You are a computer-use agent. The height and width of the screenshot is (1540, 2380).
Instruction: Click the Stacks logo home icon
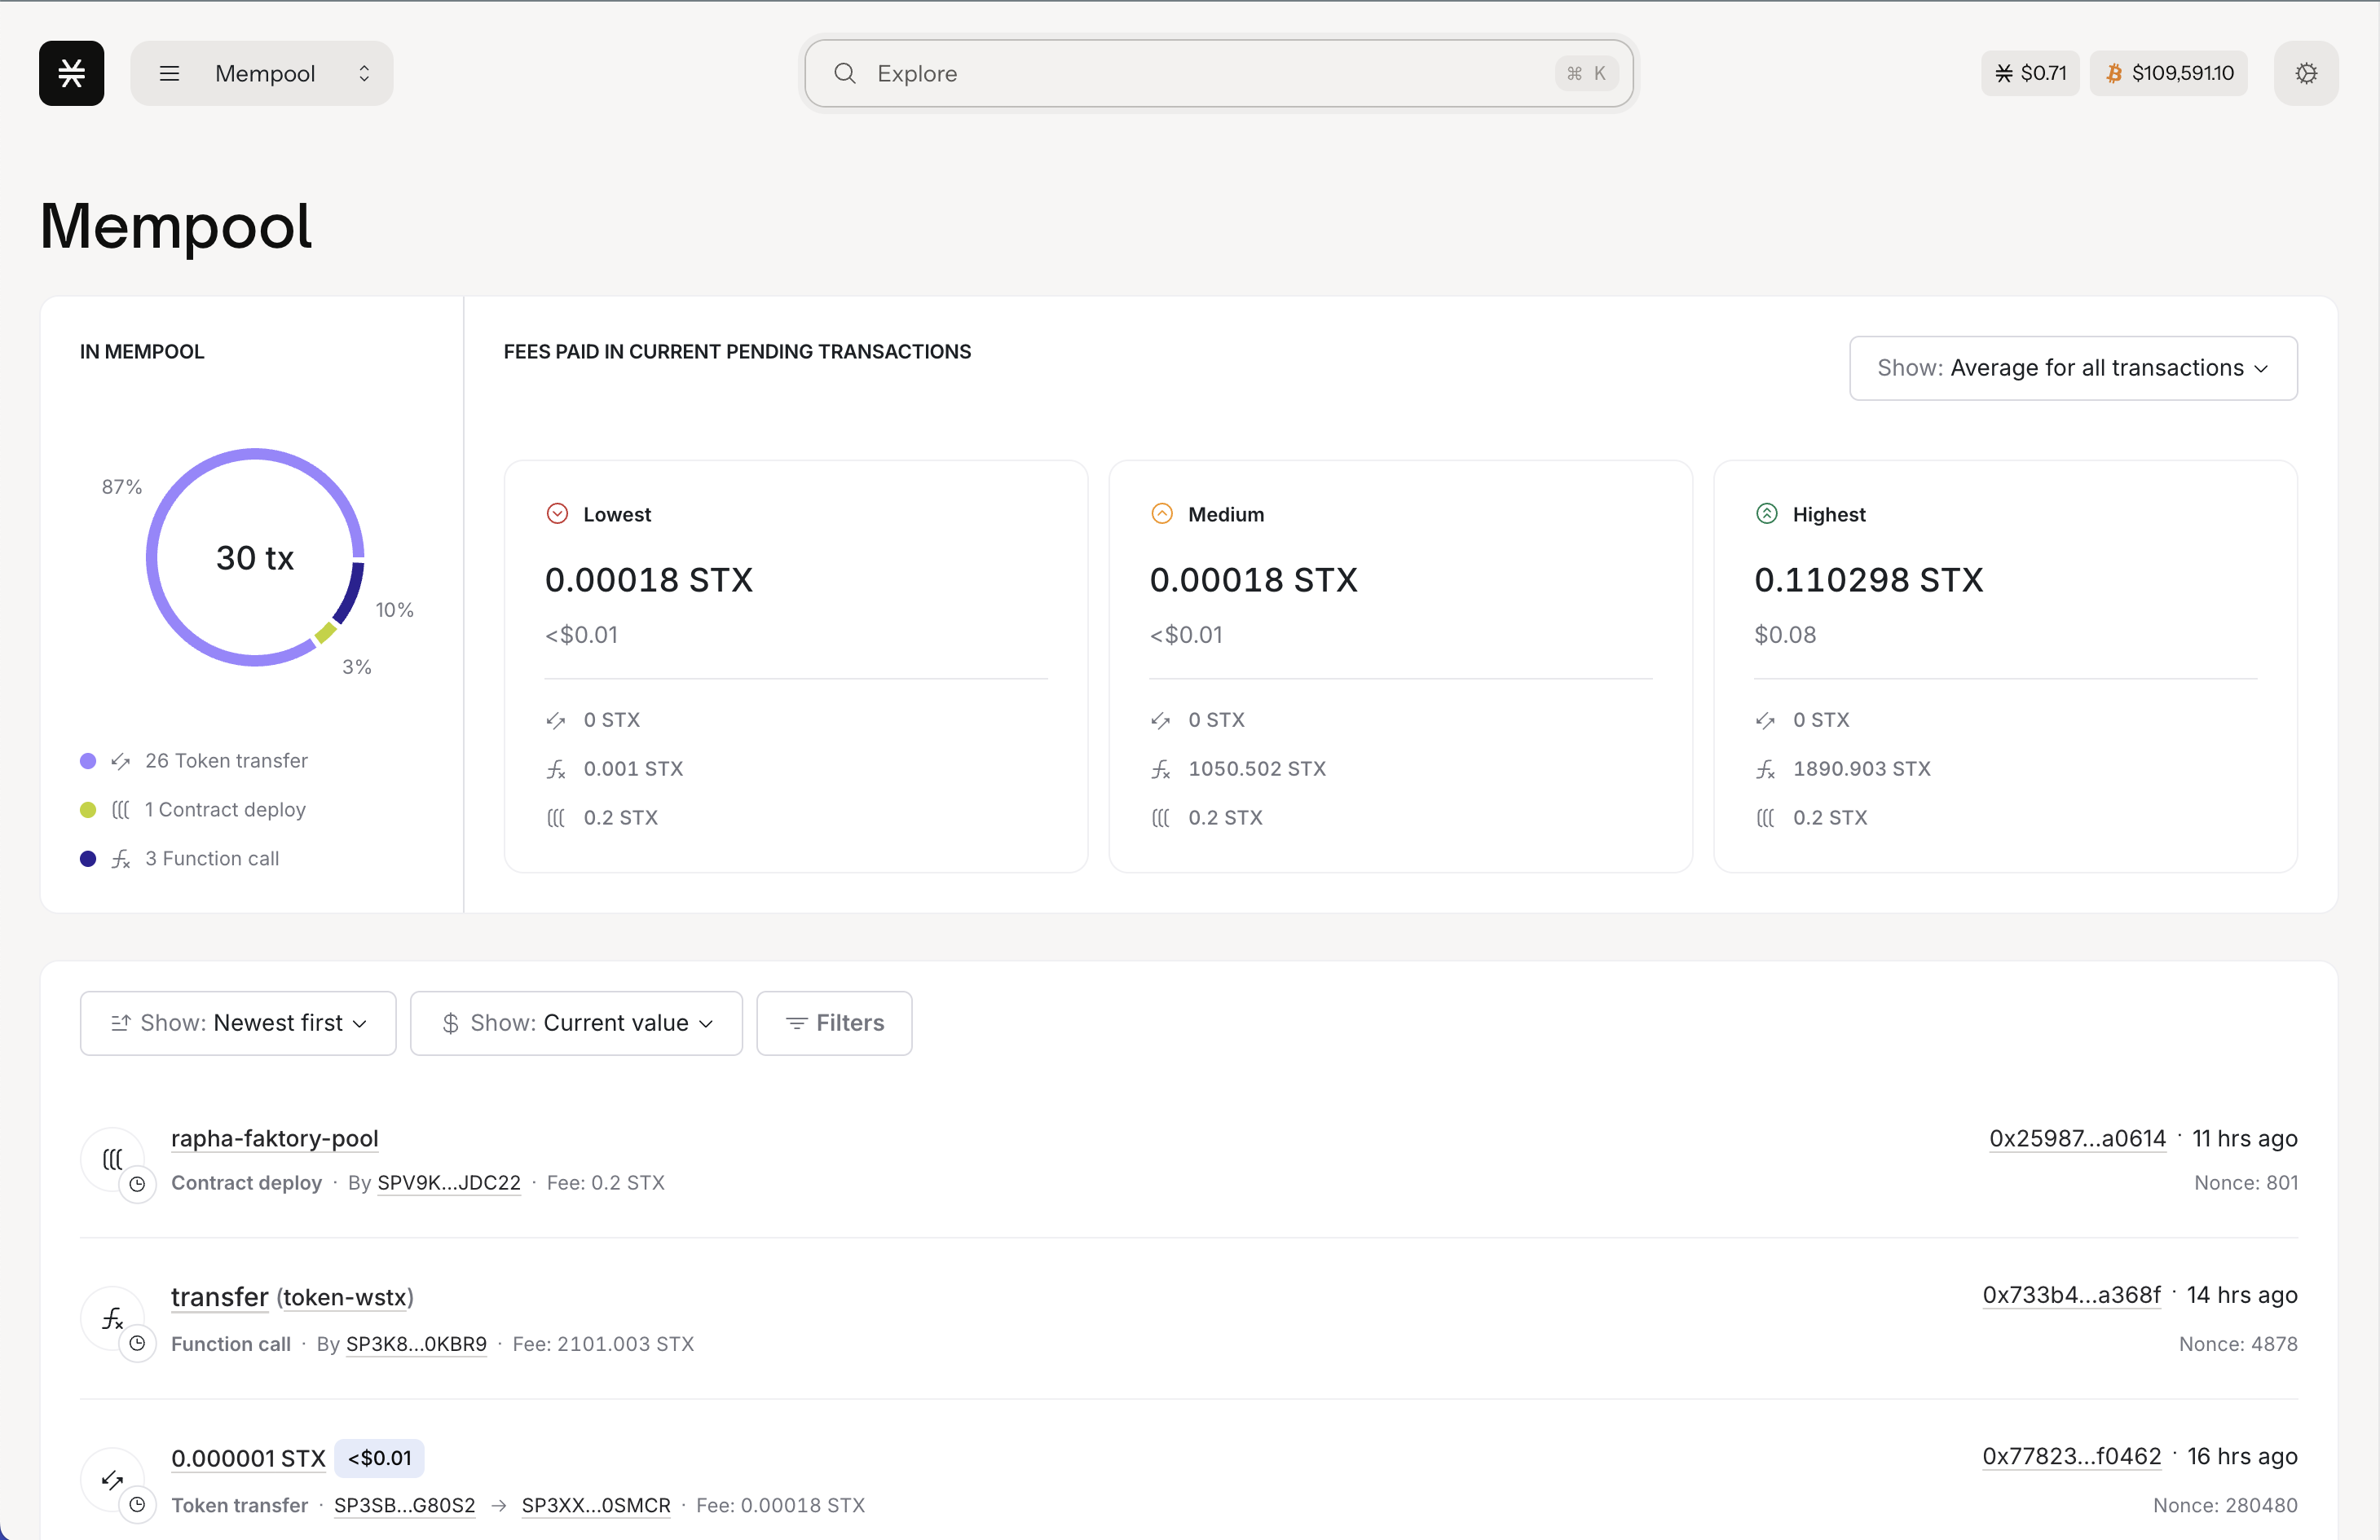click(x=71, y=73)
